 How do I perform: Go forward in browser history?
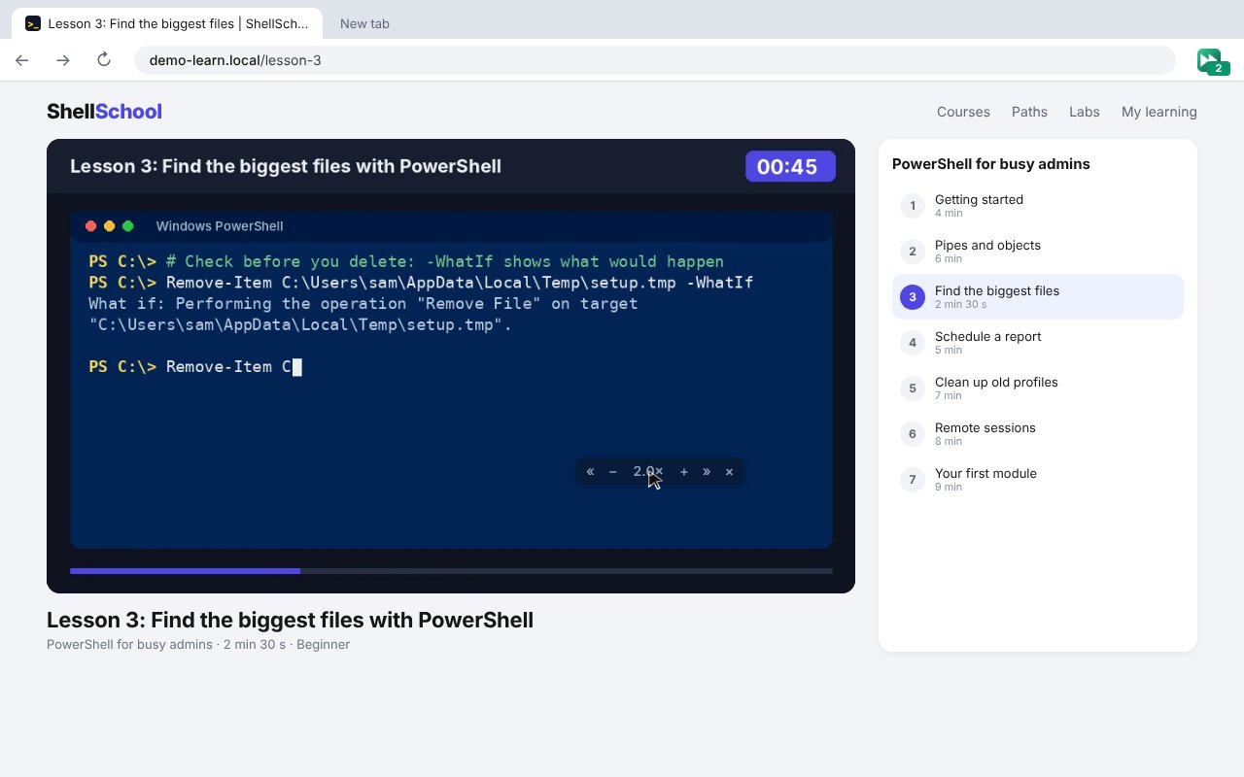click(x=63, y=60)
